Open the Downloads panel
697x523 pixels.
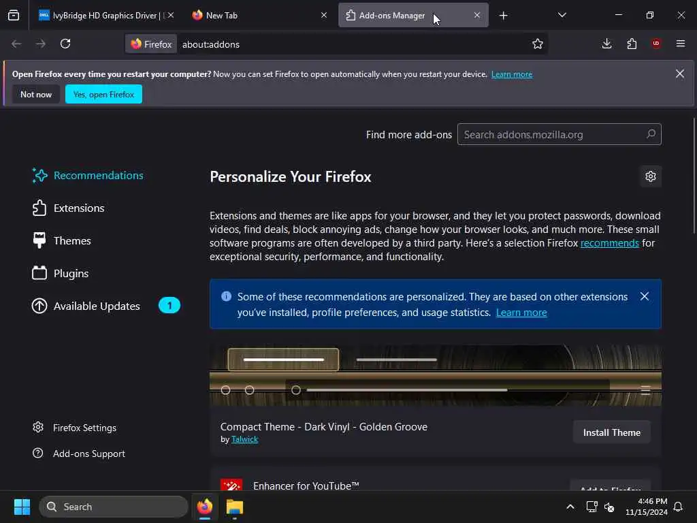606,44
